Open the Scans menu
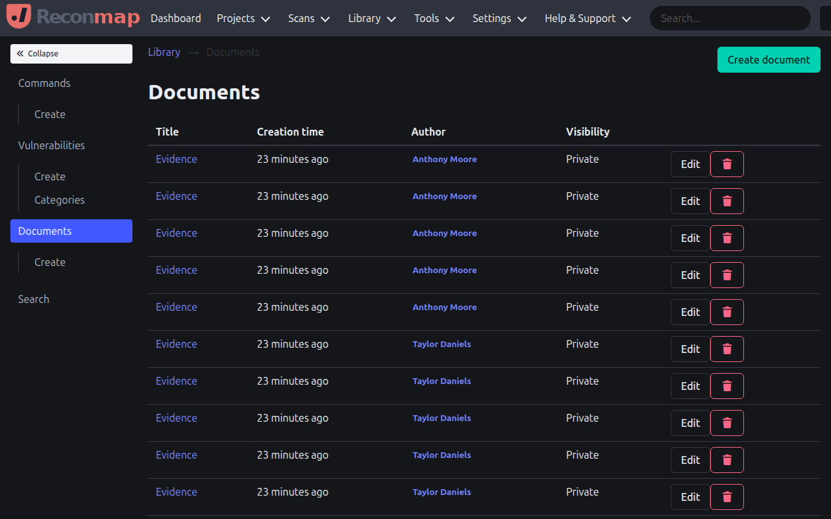The image size is (831, 519). coord(308,18)
